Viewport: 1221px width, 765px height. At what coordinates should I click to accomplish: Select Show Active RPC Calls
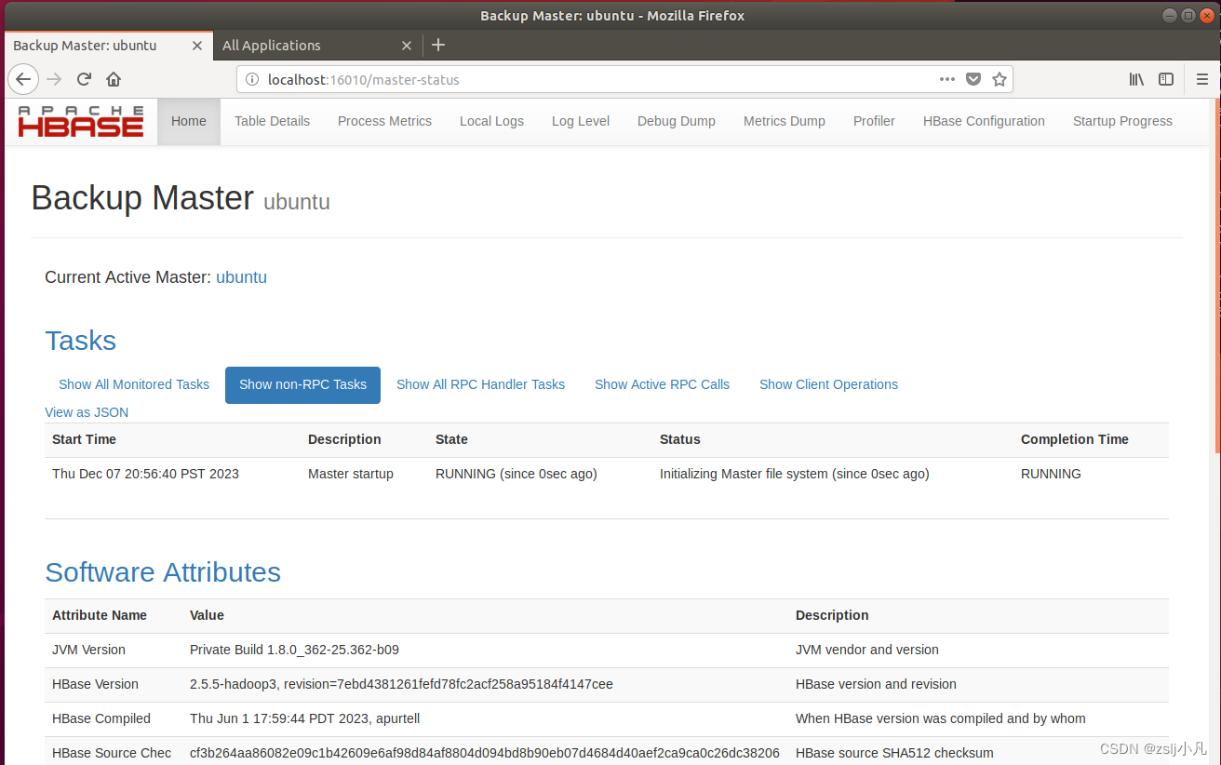click(x=662, y=384)
